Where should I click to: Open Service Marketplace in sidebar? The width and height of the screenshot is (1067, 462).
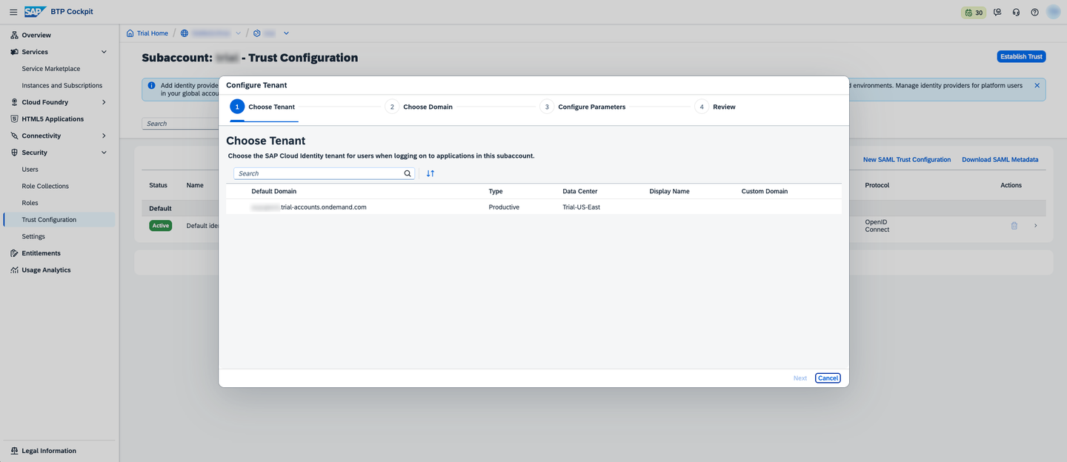coord(51,69)
